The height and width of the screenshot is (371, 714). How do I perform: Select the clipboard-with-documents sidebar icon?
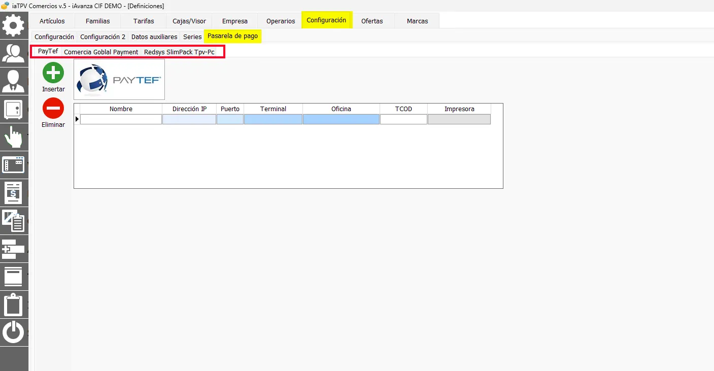coord(14,221)
